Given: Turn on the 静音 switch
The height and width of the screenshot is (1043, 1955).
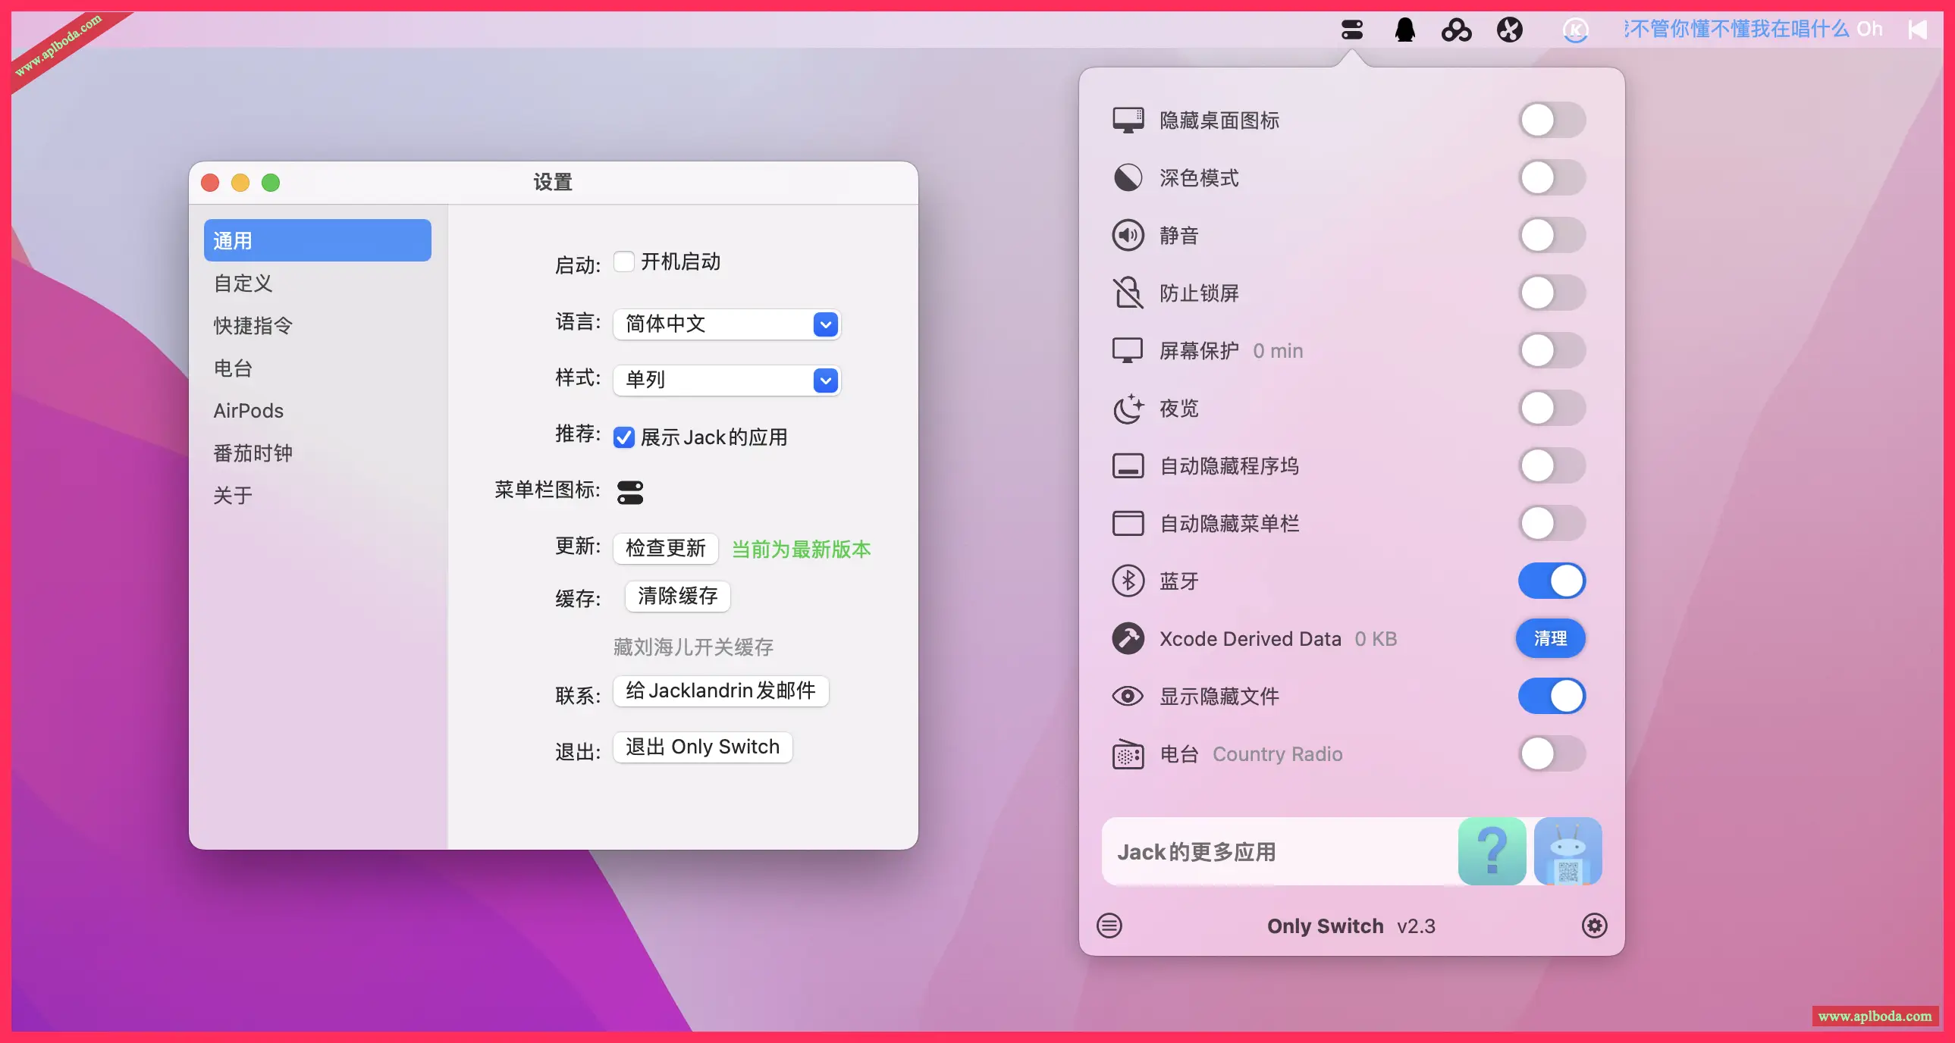Looking at the screenshot, I should point(1552,235).
